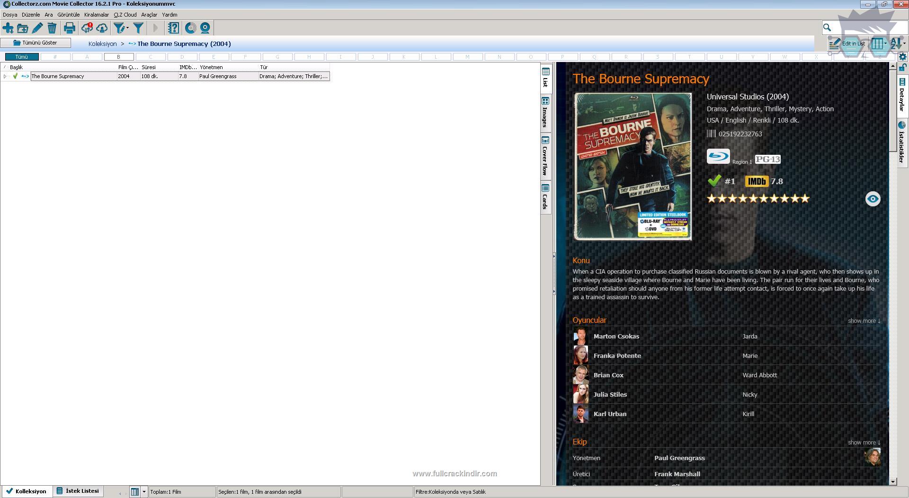The height and width of the screenshot is (498, 909).
Task: Click the magnifier search icon
Action: (x=827, y=27)
